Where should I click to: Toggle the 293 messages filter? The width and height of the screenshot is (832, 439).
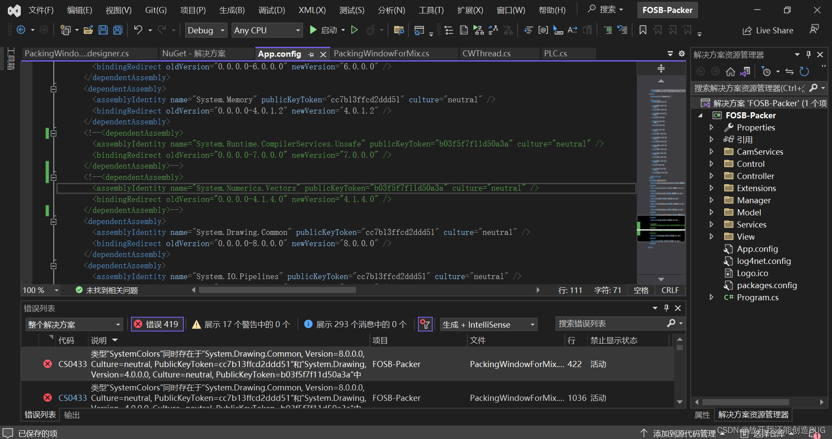click(x=355, y=324)
